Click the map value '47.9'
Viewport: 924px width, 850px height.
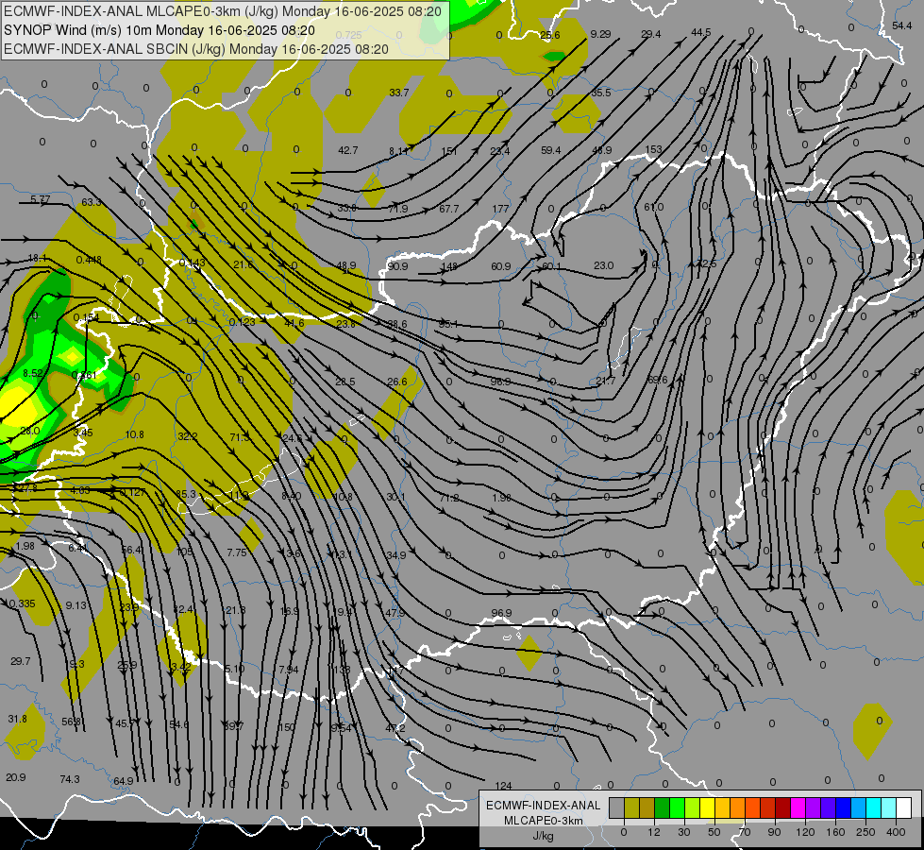[395, 613]
